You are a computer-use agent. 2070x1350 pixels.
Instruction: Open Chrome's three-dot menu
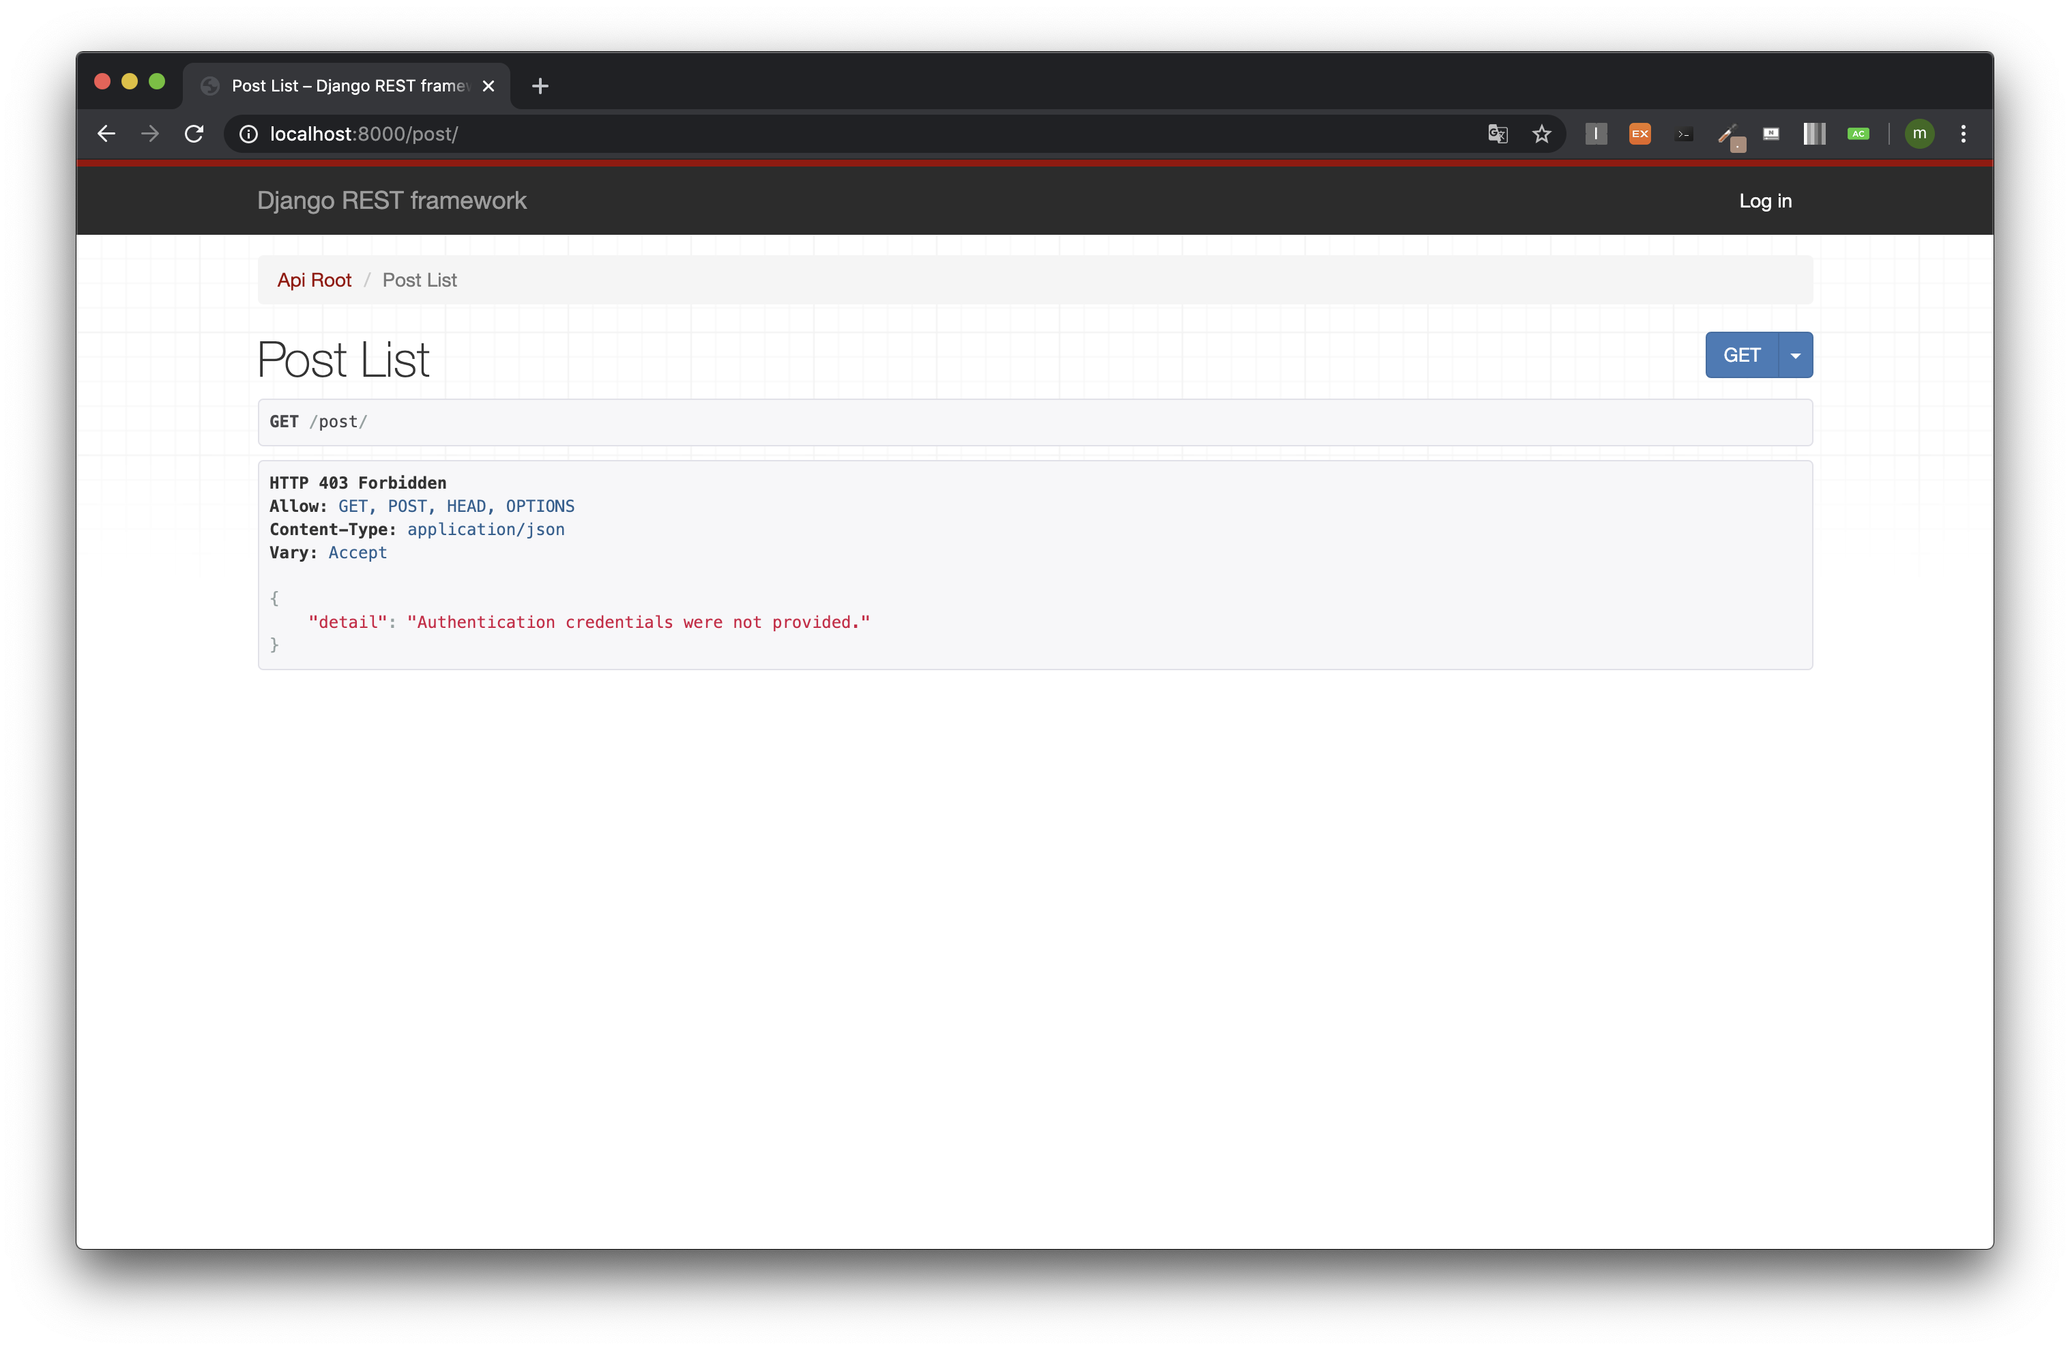tap(1963, 134)
